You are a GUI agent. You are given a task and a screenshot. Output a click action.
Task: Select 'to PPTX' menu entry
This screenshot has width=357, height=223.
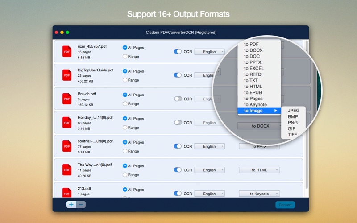259,62
